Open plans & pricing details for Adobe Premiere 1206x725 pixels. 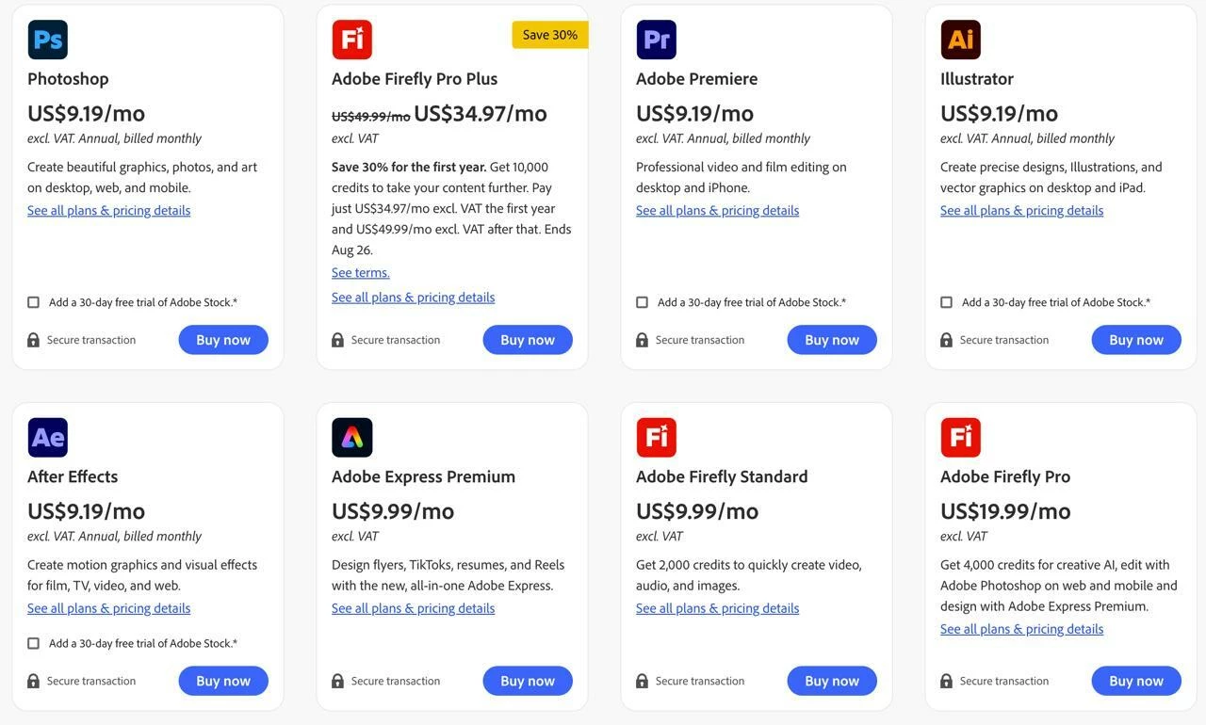click(717, 210)
